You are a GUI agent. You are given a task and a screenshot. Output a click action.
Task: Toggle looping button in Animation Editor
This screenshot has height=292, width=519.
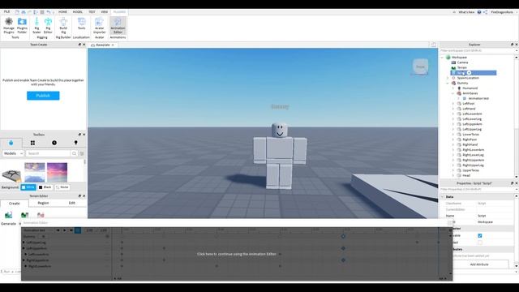[78, 230]
